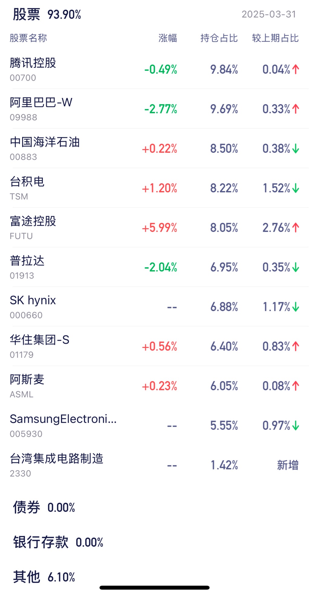
Task: Tap the green down arrow on 台积电 row
Action: point(296,188)
